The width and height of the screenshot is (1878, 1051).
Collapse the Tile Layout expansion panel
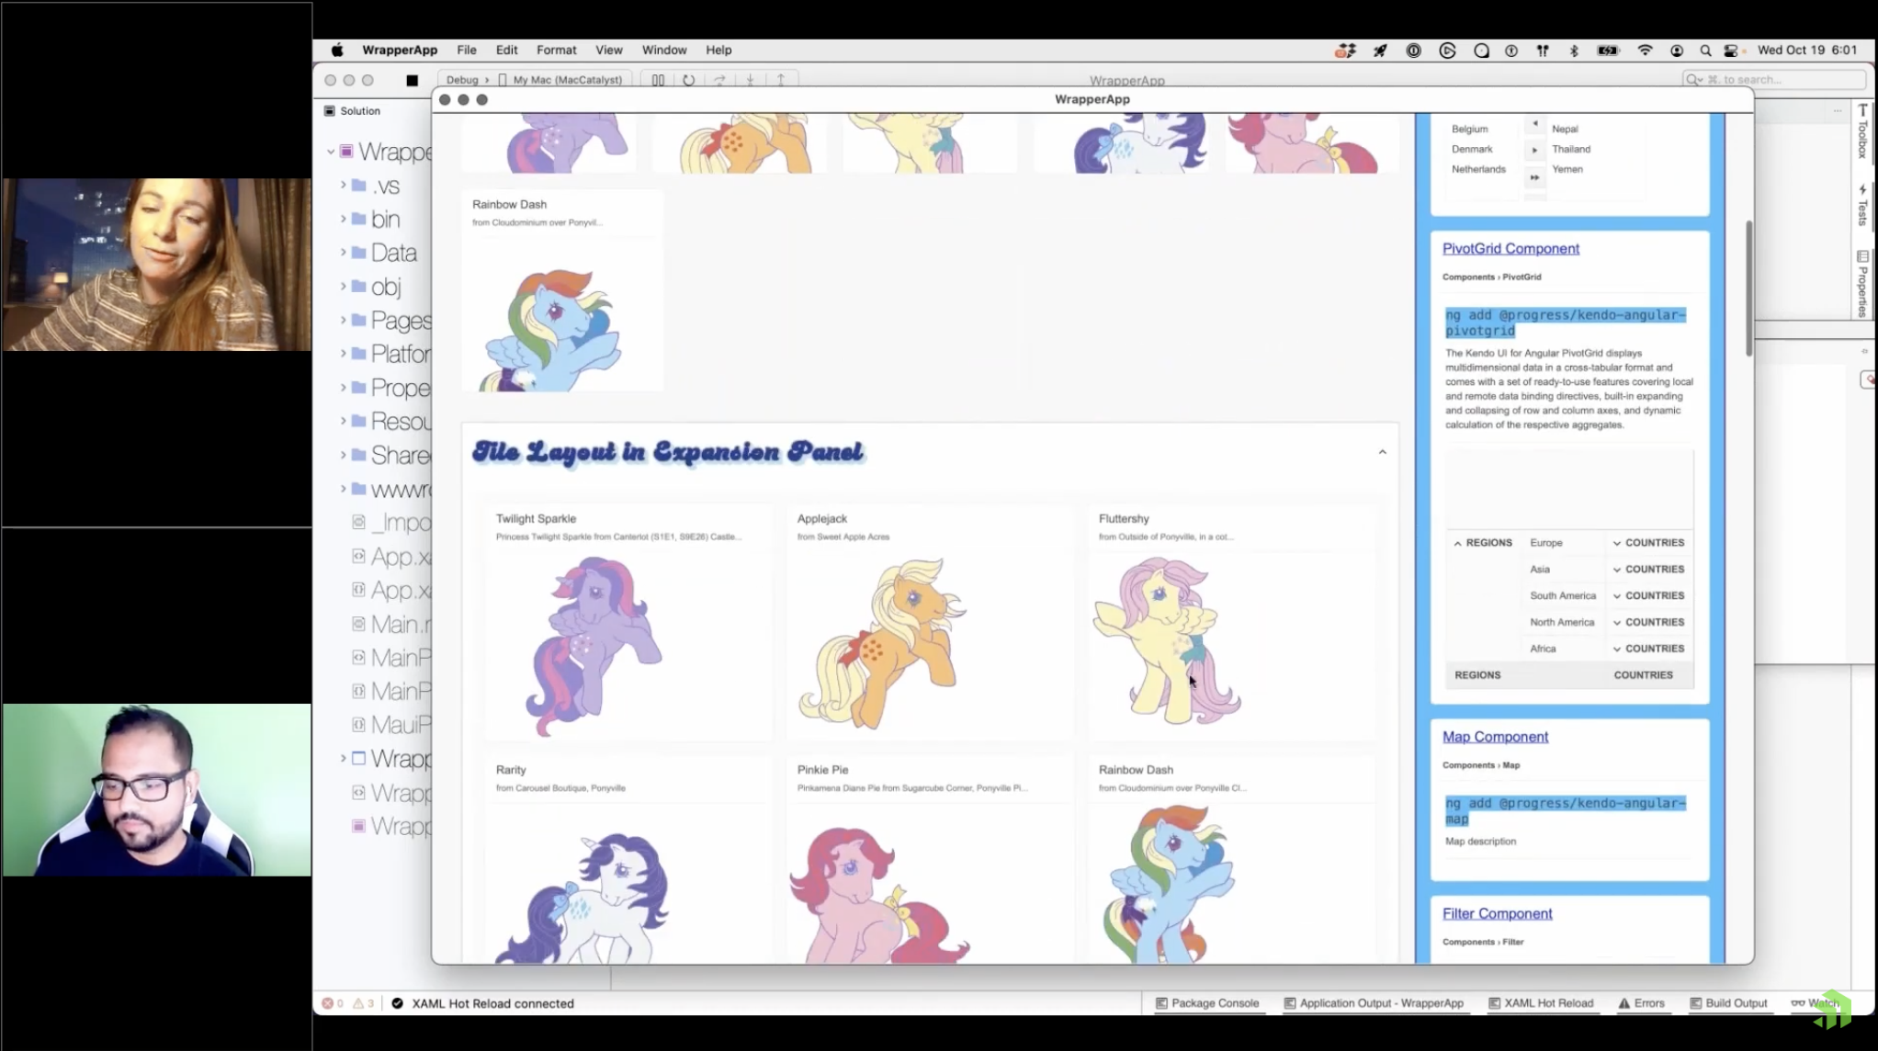[1382, 452]
